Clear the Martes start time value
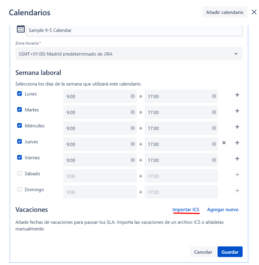This screenshot has width=259, height=265. coord(133,112)
